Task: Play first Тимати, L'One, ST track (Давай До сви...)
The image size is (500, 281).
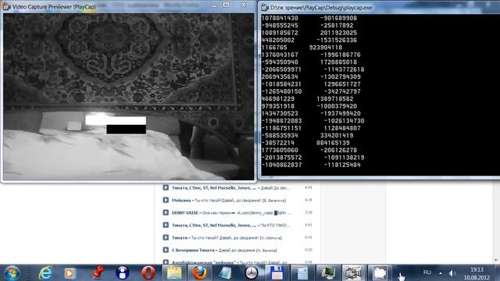Action: point(166,187)
